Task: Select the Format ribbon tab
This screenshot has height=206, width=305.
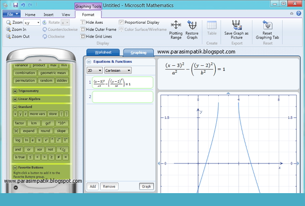Action: pyautogui.click(x=88, y=14)
